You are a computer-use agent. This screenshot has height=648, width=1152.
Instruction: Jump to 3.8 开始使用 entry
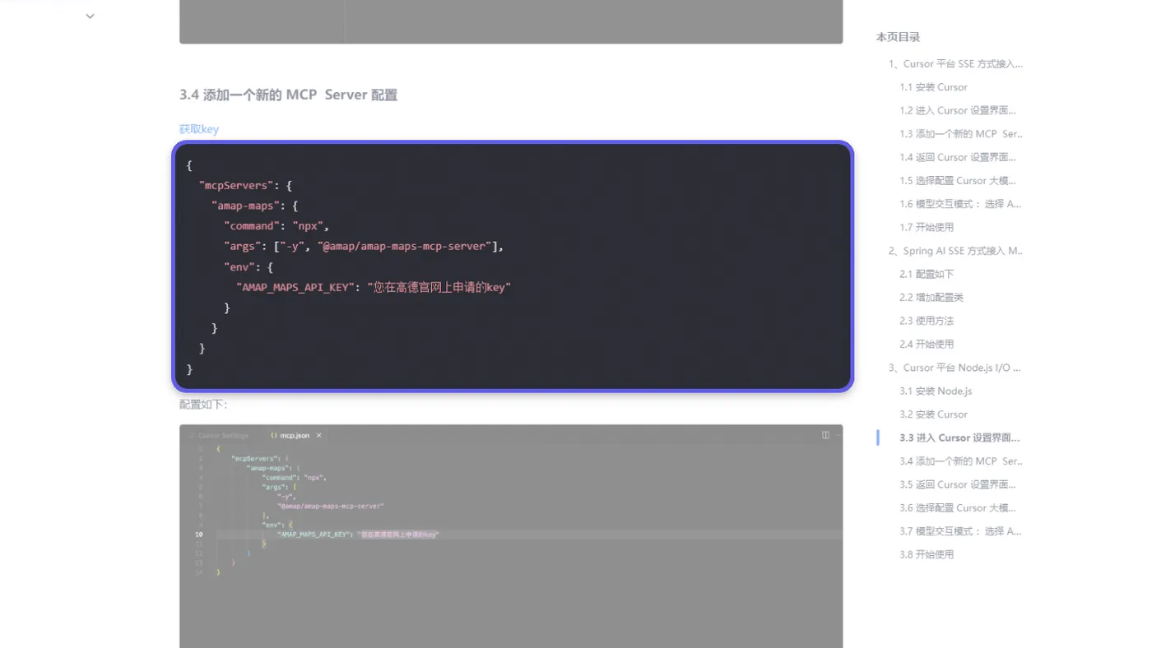click(x=927, y=554)
